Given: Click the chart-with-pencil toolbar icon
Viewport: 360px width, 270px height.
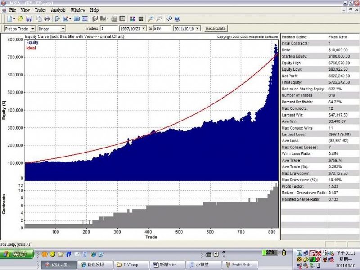Looking at the screenshot, I should [x=65, y=19].
